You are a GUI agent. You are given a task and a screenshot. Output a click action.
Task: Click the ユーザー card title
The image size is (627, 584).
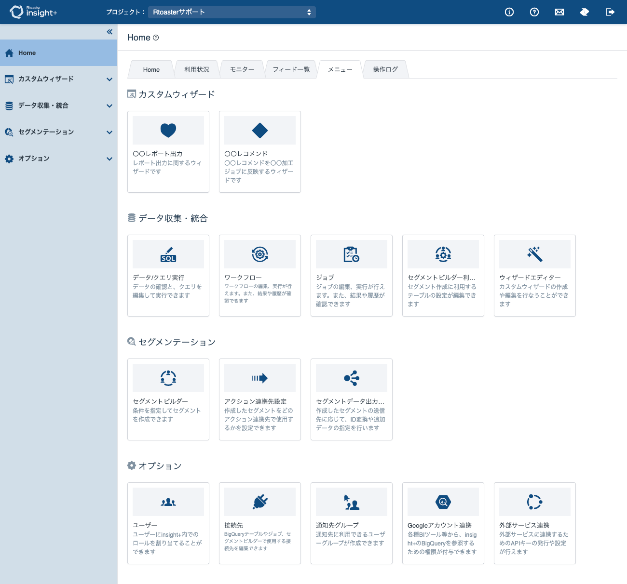pyautogui.click(x=145, y=525)
